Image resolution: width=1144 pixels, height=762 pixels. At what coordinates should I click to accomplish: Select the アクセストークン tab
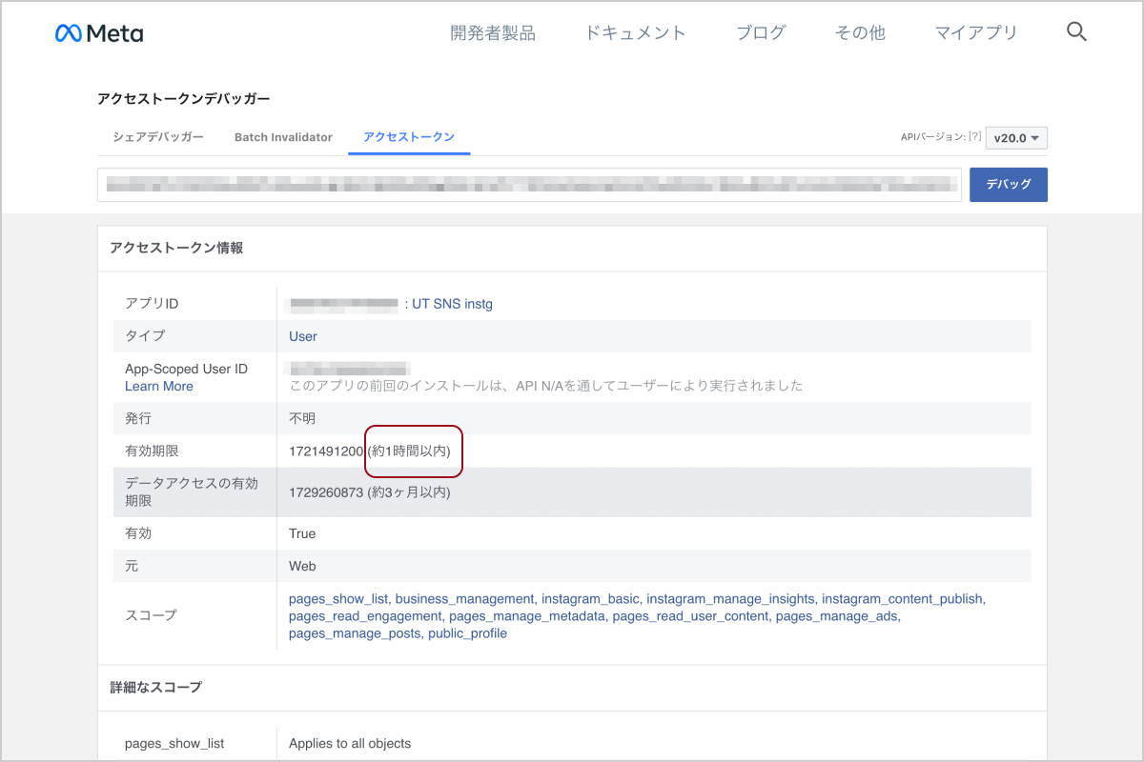(x=409, y=137)
